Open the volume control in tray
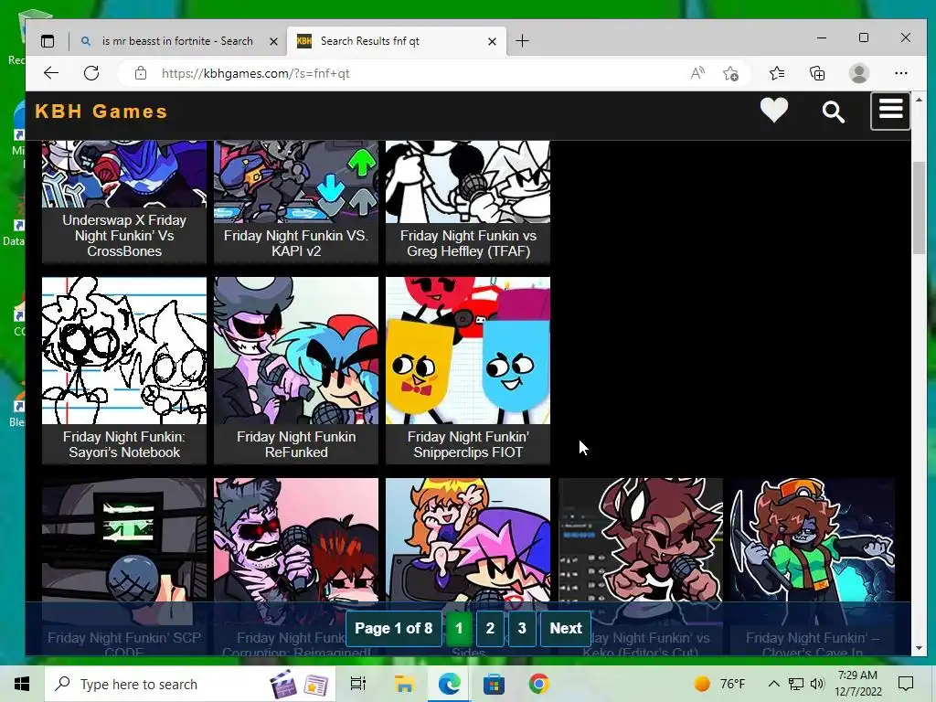The image size is (936, 702). tap(817, 684)
